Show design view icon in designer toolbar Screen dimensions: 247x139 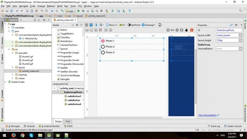[86, 25]
